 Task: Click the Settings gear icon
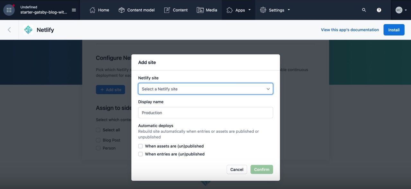pyautogui.click(x=263, y=10)
